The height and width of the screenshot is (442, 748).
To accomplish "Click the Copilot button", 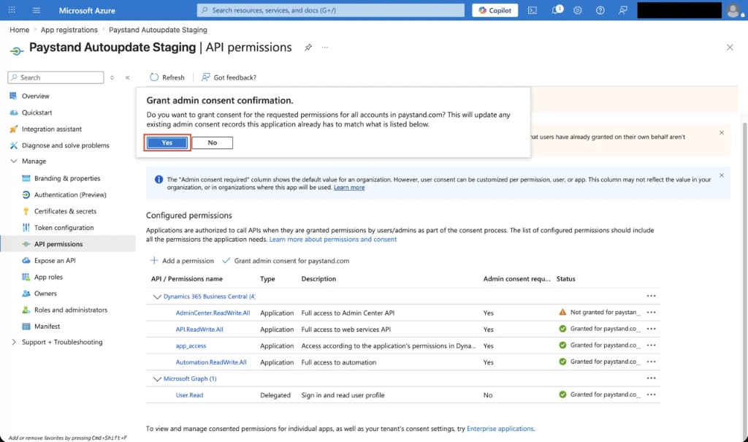I will 495,10.
